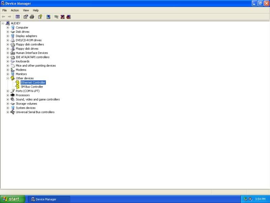Click Scan for hardware changes icon
Viewport: 270px width, 203px height.
point(48,17)
